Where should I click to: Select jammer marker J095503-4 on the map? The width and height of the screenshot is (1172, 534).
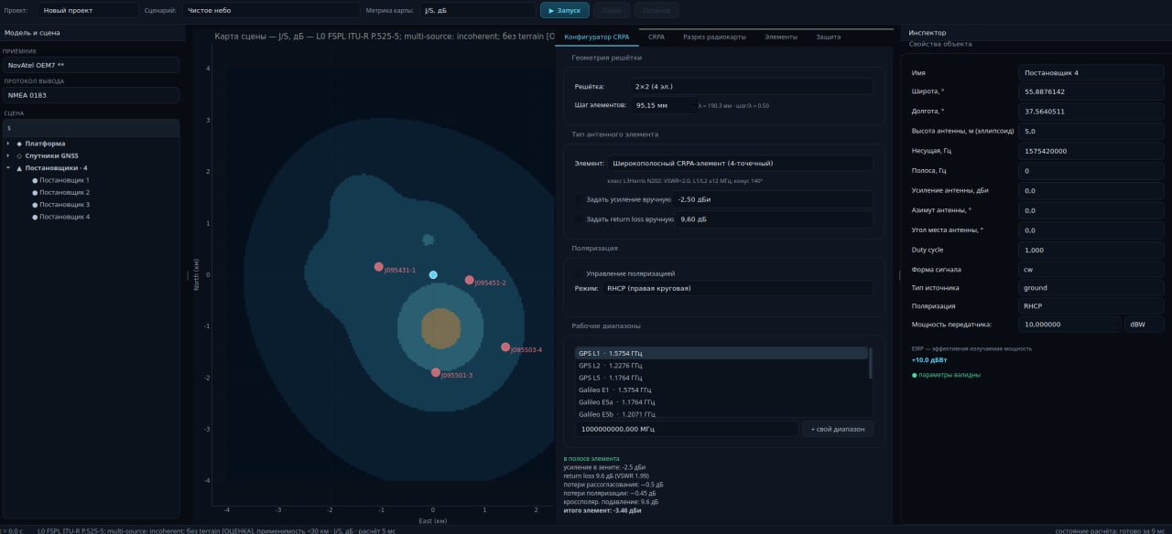pos(505,347)
